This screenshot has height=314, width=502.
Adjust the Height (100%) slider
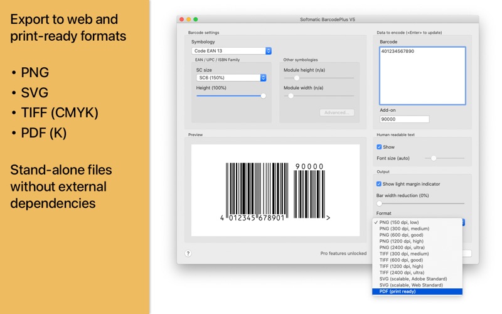point(231,96)
